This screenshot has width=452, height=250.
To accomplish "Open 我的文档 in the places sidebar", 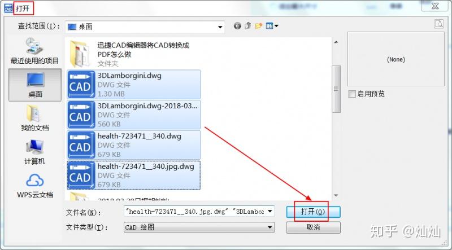I will [34, 118].
